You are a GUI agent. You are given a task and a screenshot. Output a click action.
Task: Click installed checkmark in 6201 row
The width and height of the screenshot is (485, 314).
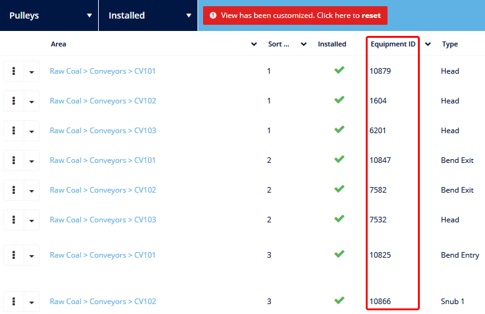pos(339,129)
